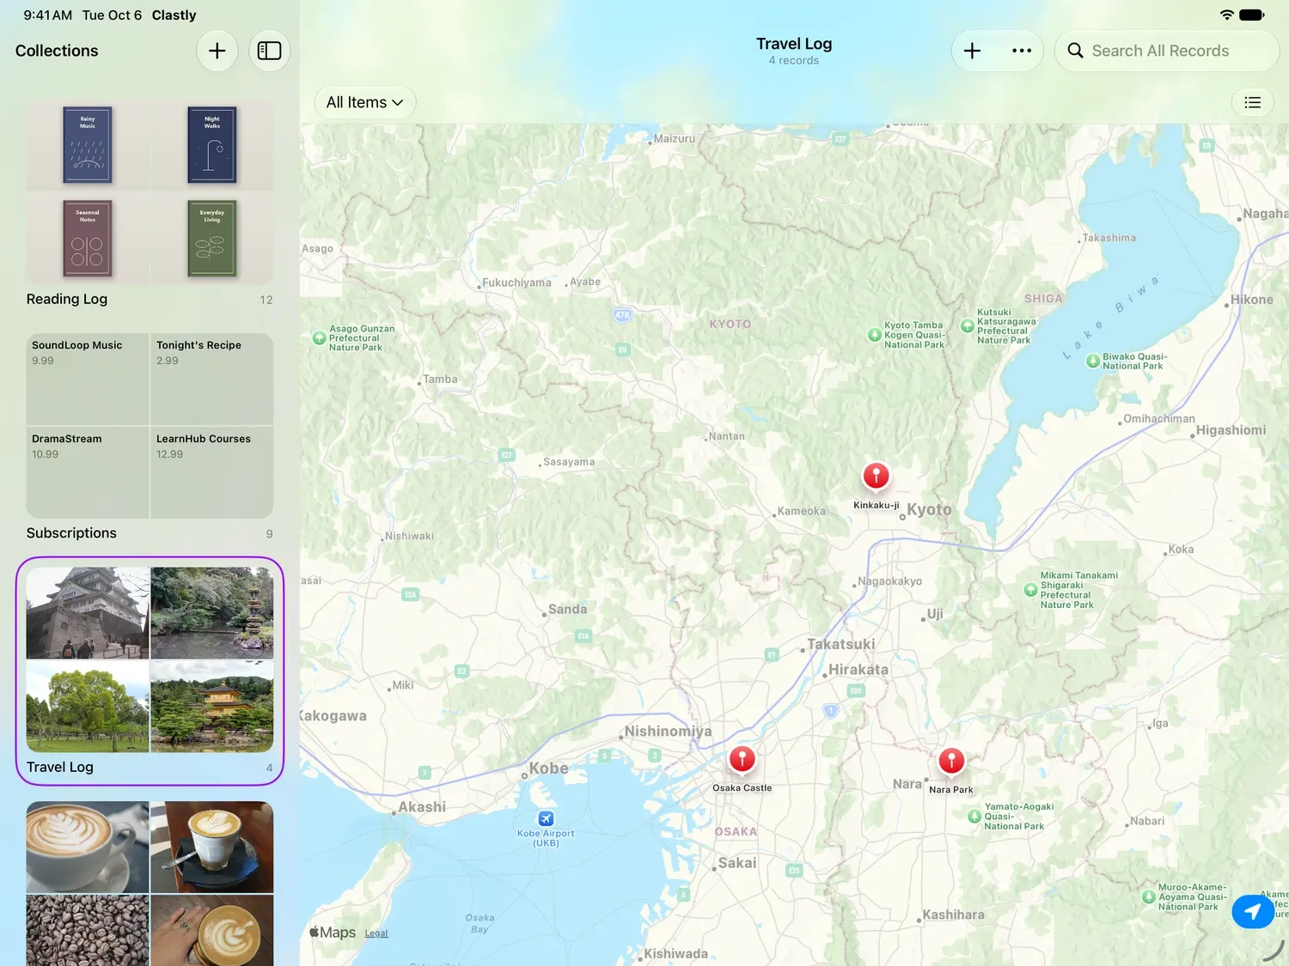
Task: Open the three-dot more options menu
Action: click(1022, 51)
